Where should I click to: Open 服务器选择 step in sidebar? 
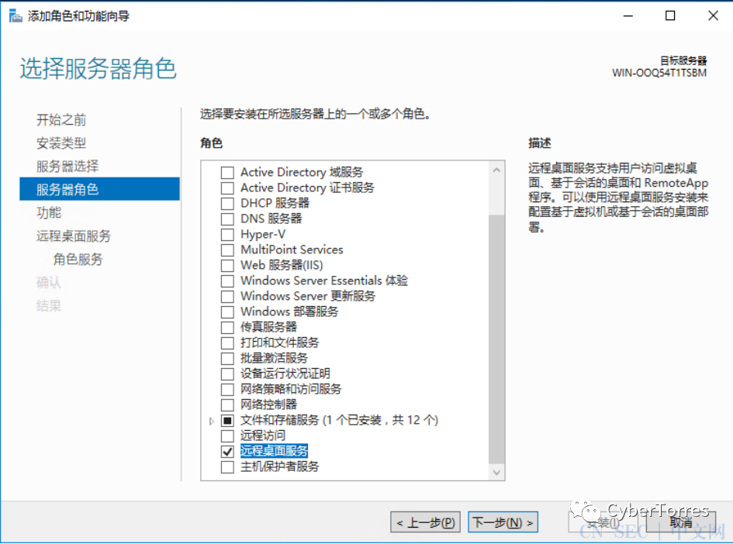click(67, 167)
